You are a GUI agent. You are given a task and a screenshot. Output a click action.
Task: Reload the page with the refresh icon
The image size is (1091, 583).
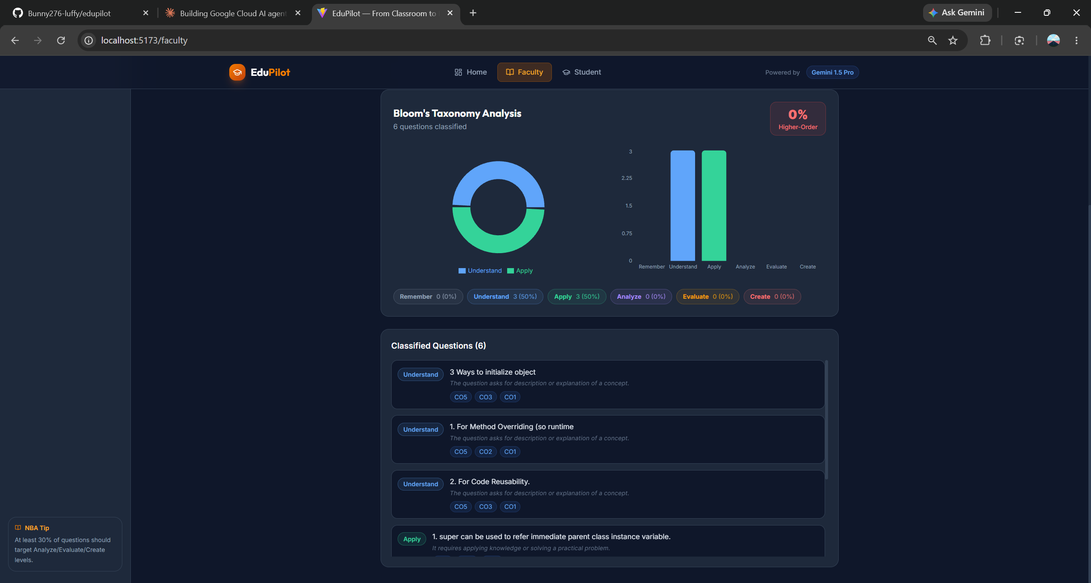(x=61, y=40)
